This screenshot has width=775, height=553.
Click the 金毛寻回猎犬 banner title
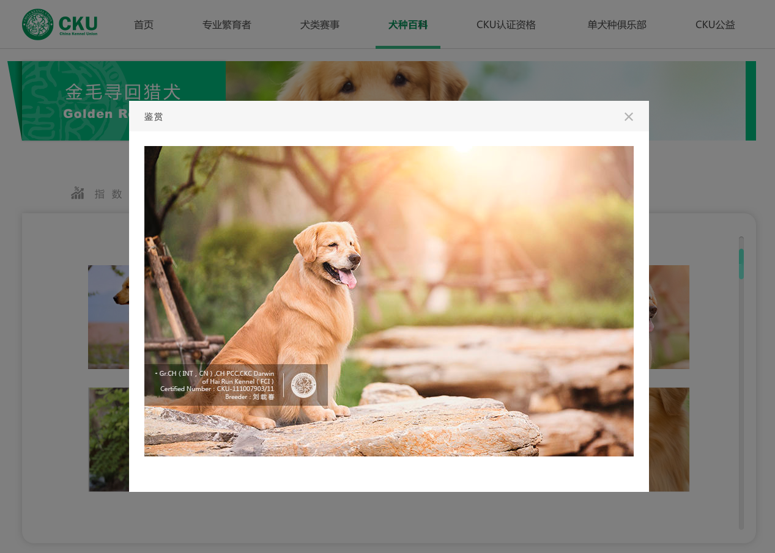pyautogui.click(x=123, y=92)
